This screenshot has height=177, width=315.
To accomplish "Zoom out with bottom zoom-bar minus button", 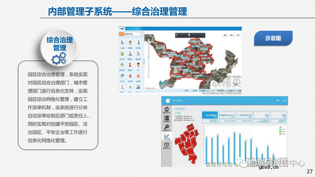I will [x=149, y=77].
